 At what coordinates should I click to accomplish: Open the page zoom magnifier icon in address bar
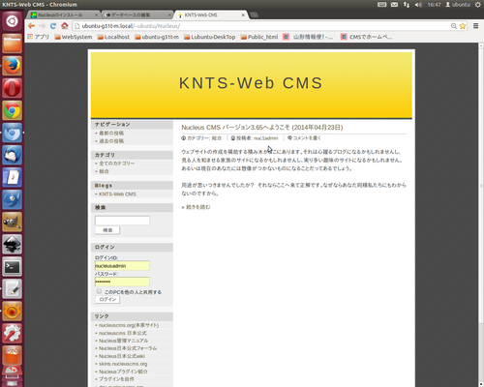(x=454, y=26)
